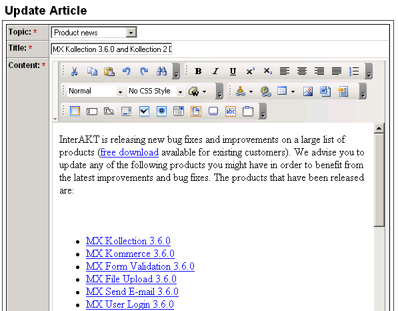The height and width of the screenshot is (311, 398).
Task: Open the MX Kollection 3.6.0 link
Action: (x=128, y=241)
